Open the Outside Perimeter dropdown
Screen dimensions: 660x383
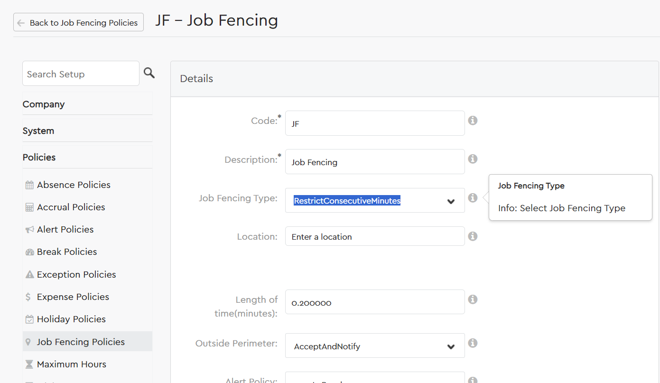(375, 346)
